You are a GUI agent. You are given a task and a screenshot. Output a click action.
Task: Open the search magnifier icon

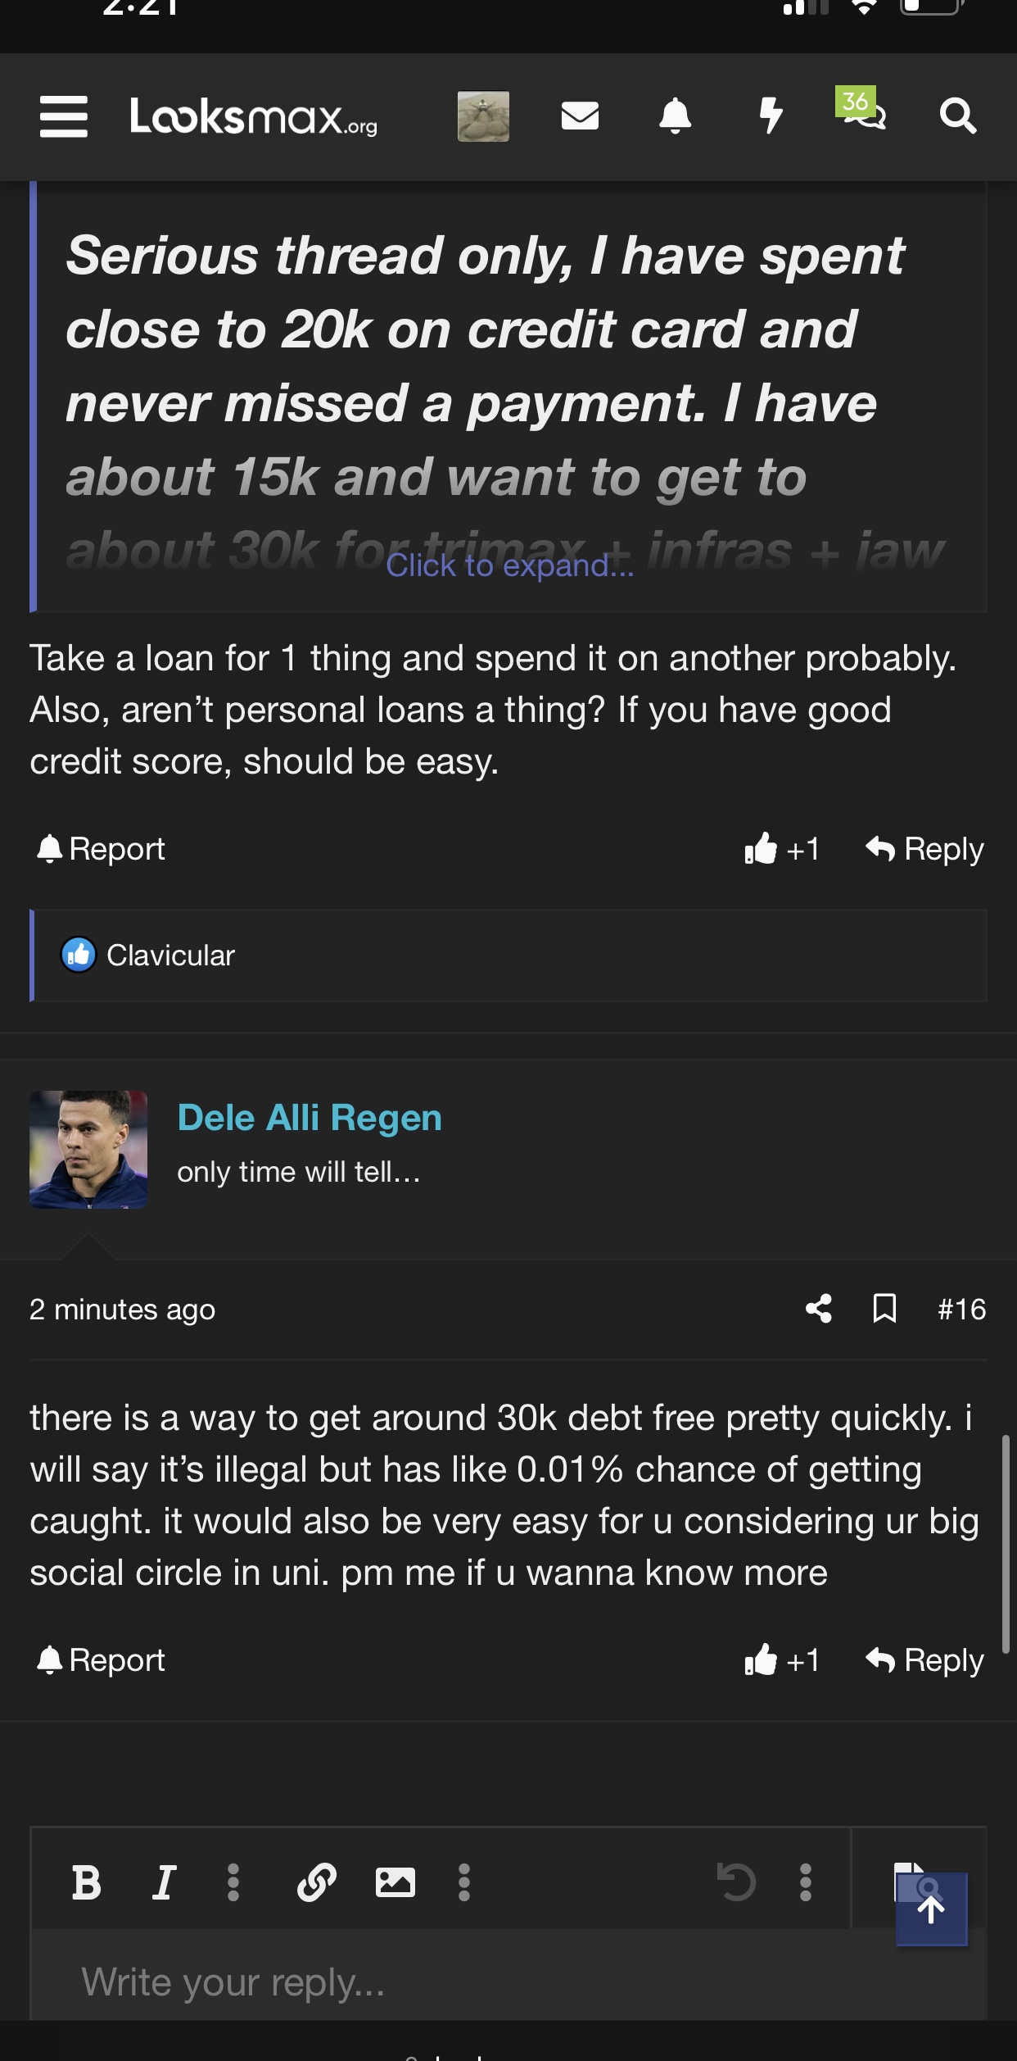tap(957, 116)
